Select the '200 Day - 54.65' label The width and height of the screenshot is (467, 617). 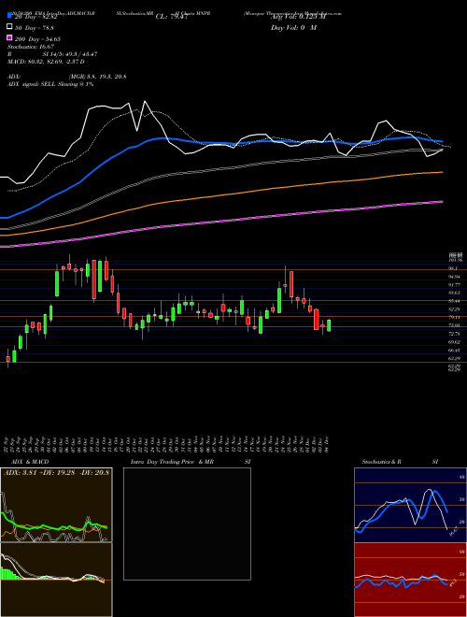click(37, 39)
